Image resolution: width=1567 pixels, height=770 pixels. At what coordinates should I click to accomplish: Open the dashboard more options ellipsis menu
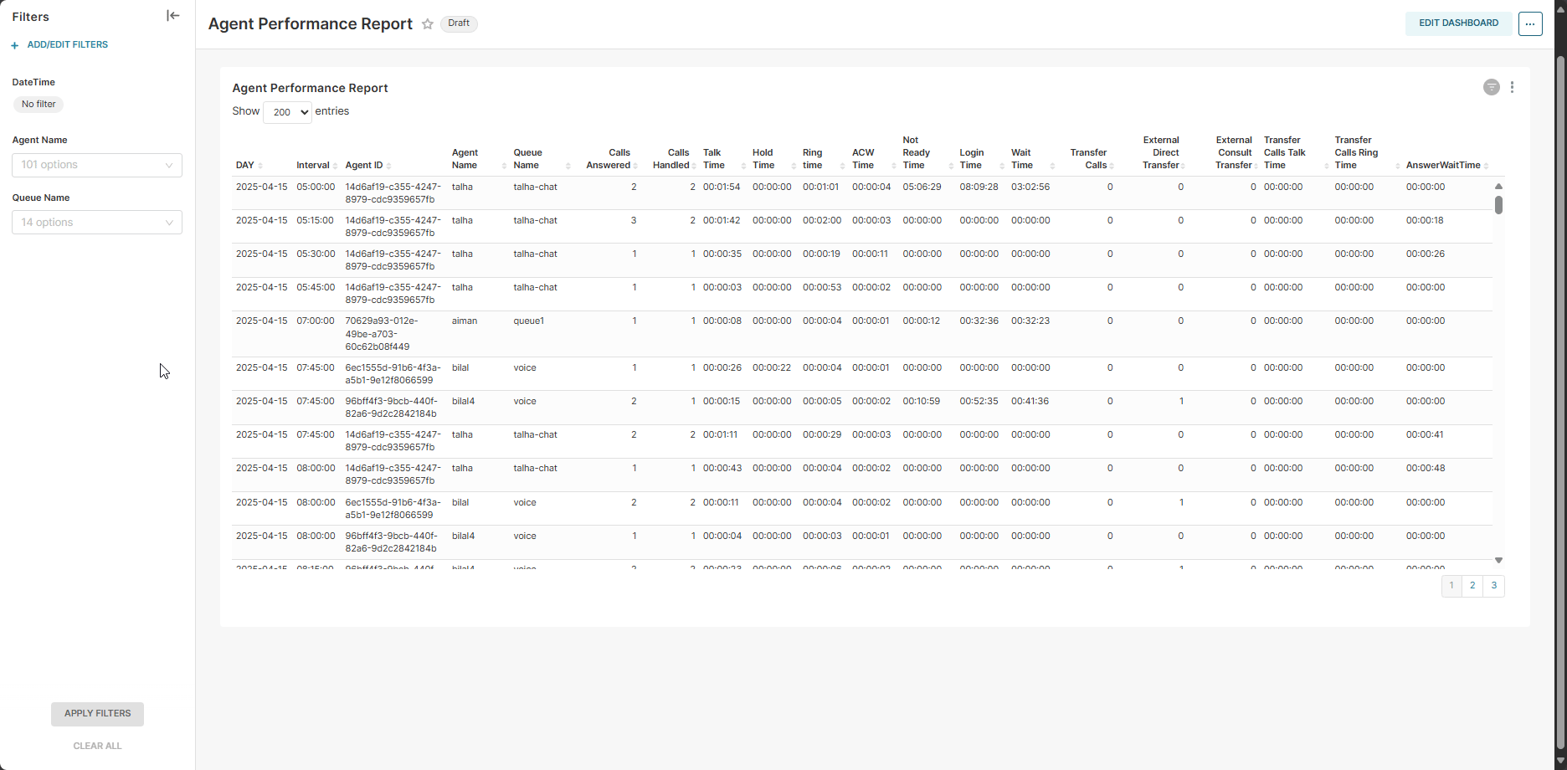pyautogui.click(x=1530, y=24)
